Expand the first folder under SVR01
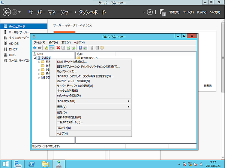Image resolution: width=225 pixels, height=168 pixels. tap(39, 62)
